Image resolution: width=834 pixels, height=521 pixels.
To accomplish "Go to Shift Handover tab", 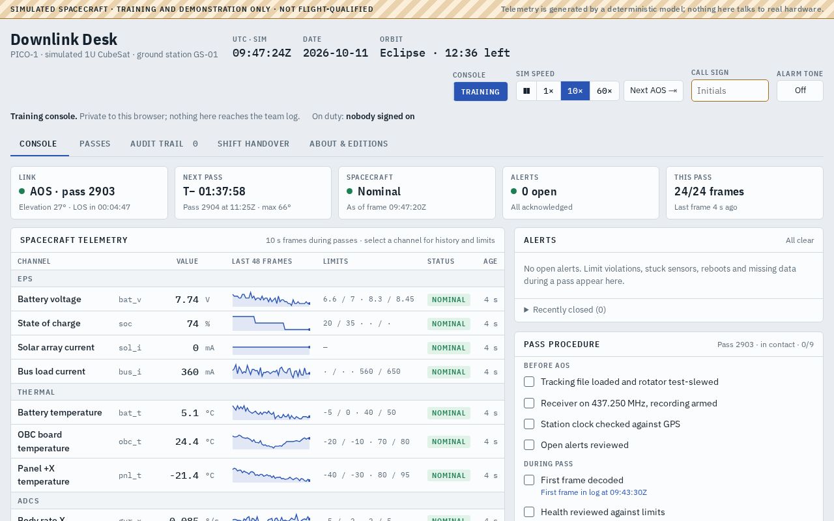I will tap(253, 144).
